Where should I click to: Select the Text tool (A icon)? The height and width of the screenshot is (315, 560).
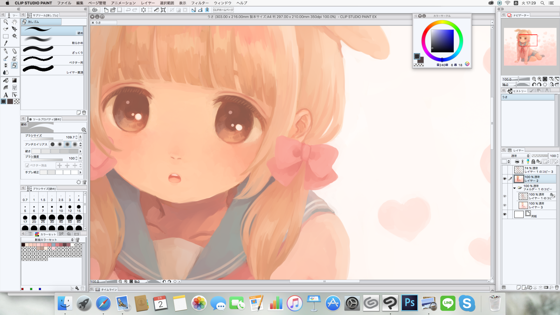pos(6,95)
